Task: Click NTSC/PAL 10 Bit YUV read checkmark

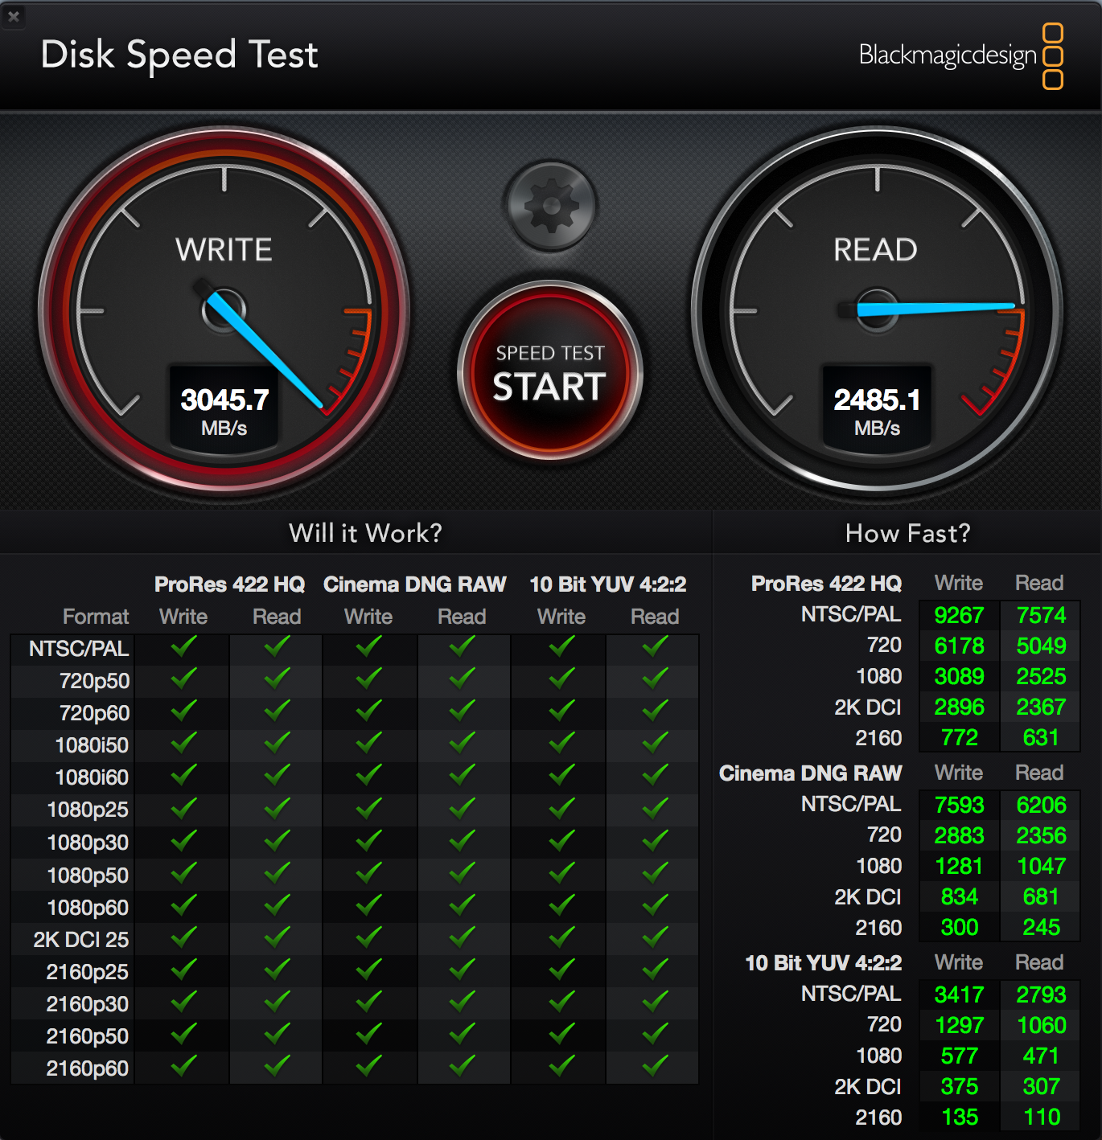Action: (655, 646)
